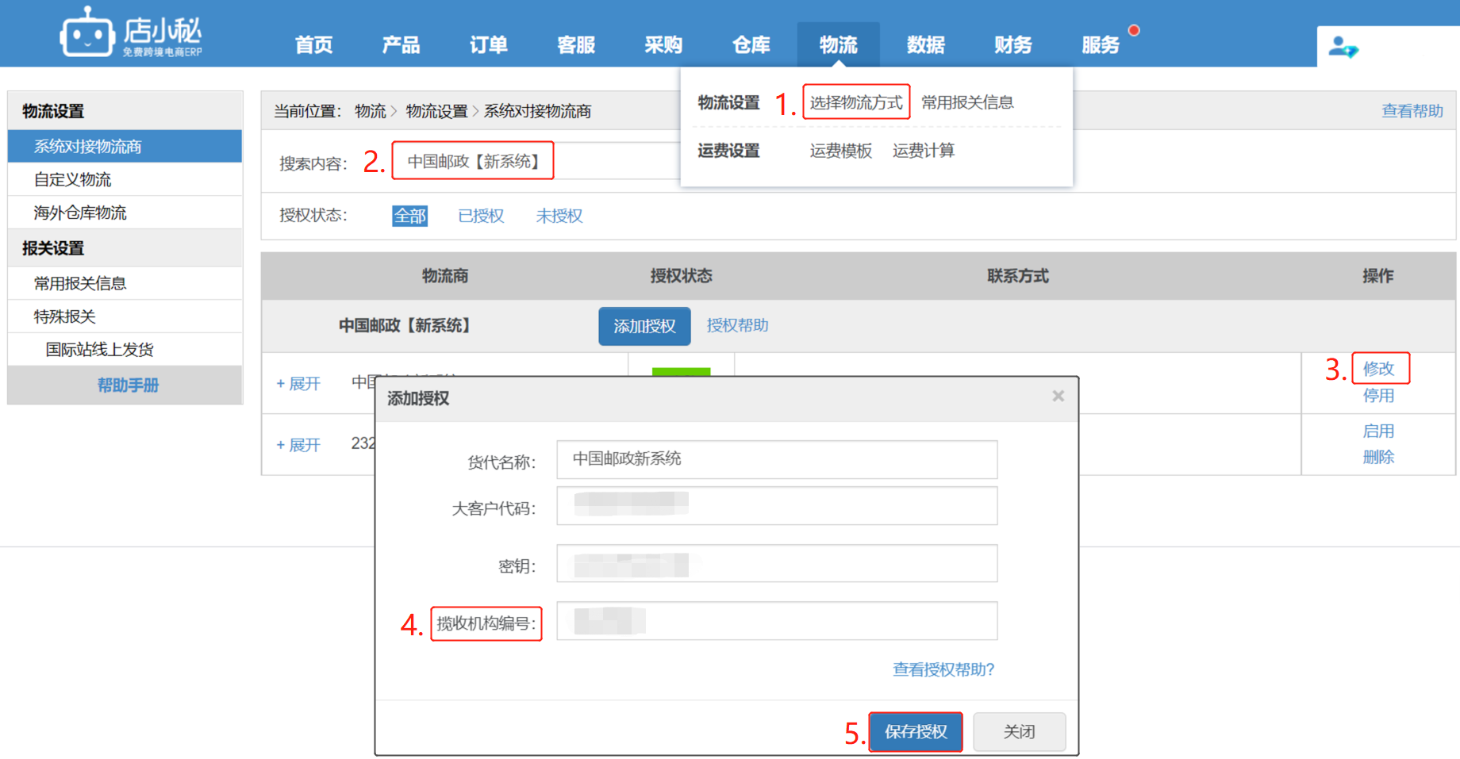This screenshot has height=759, width=1460.
Task: Click the 店小秘 robot logo
Action: 131,33
